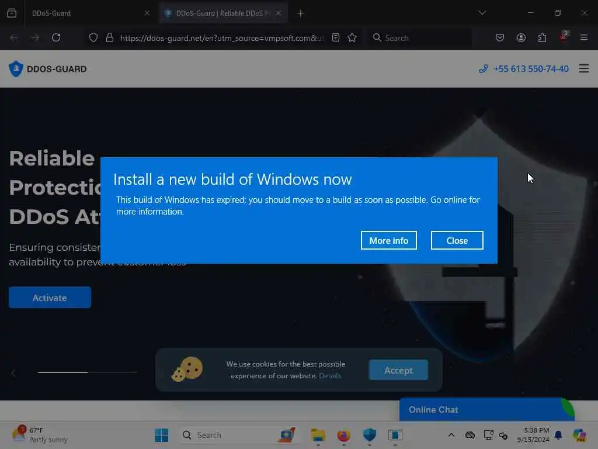Open DDoS-Guard site hamburger menu

click(584, 68)
